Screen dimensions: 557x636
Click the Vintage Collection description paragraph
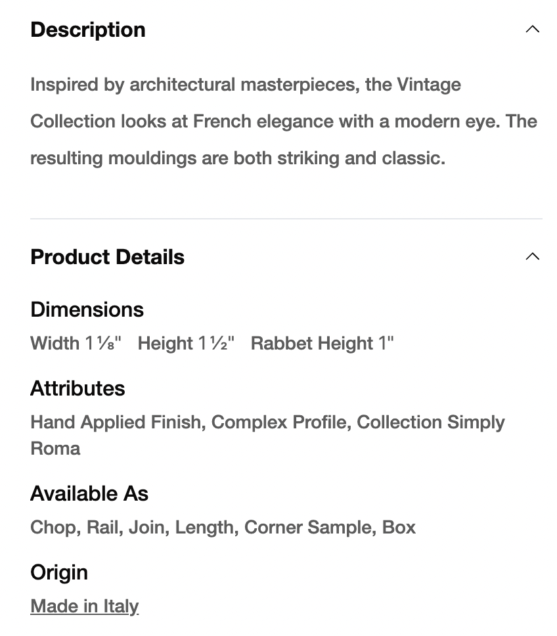click(x=283, y=122)
